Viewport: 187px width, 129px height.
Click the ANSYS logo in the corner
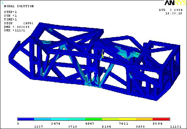point(175,3)
